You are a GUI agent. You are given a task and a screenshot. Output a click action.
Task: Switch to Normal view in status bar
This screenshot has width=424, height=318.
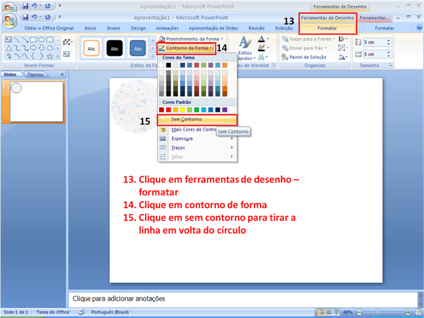click(321, 312)
